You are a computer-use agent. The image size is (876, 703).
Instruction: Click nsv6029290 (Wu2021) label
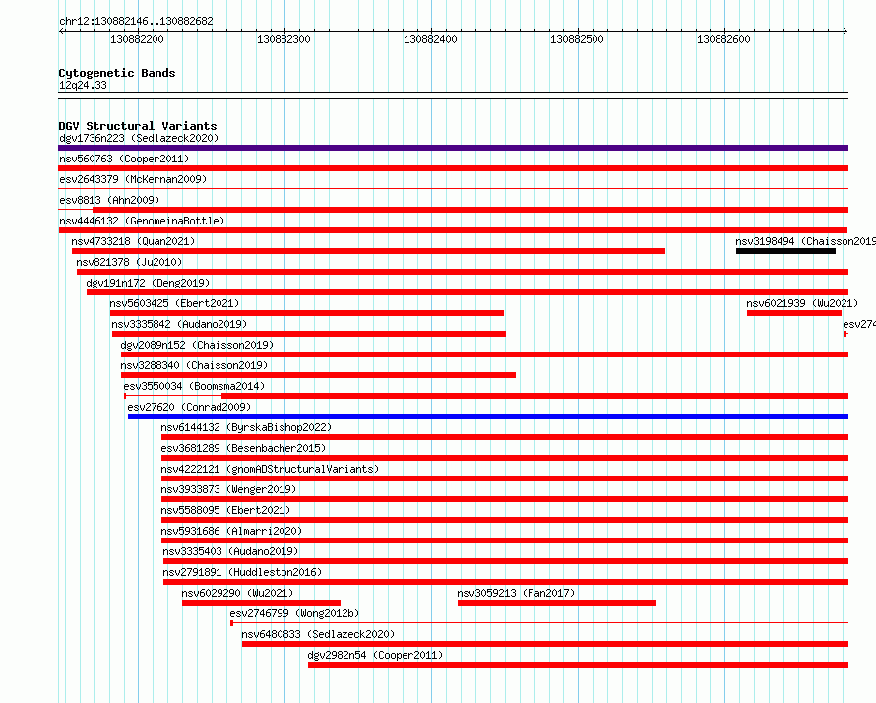(237, 593)
